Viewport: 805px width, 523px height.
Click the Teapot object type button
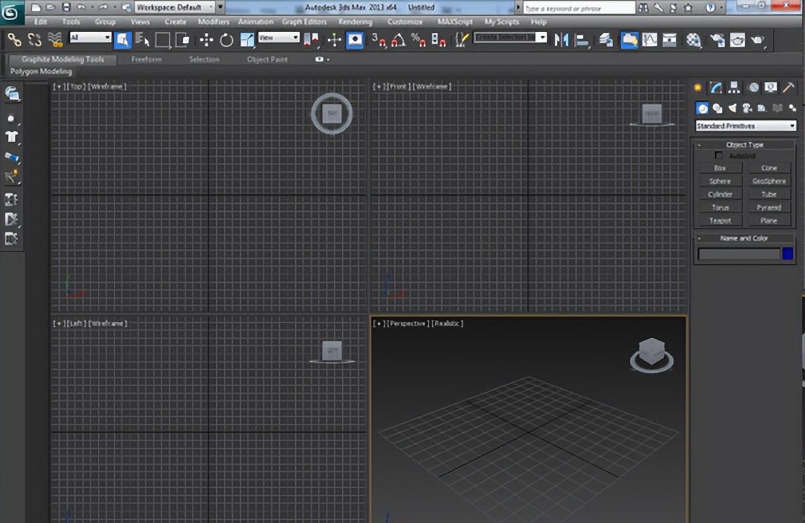[x=720, y=221]
